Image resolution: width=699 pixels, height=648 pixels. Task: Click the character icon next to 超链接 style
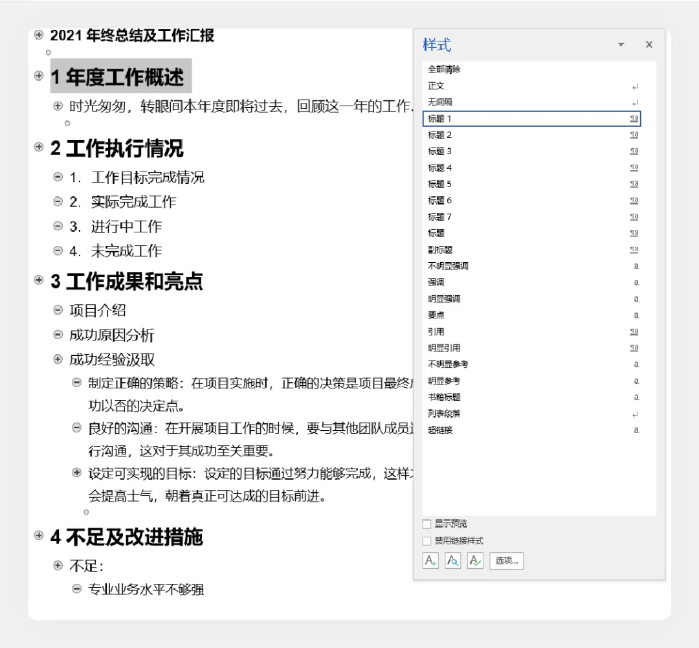[636, 430]
